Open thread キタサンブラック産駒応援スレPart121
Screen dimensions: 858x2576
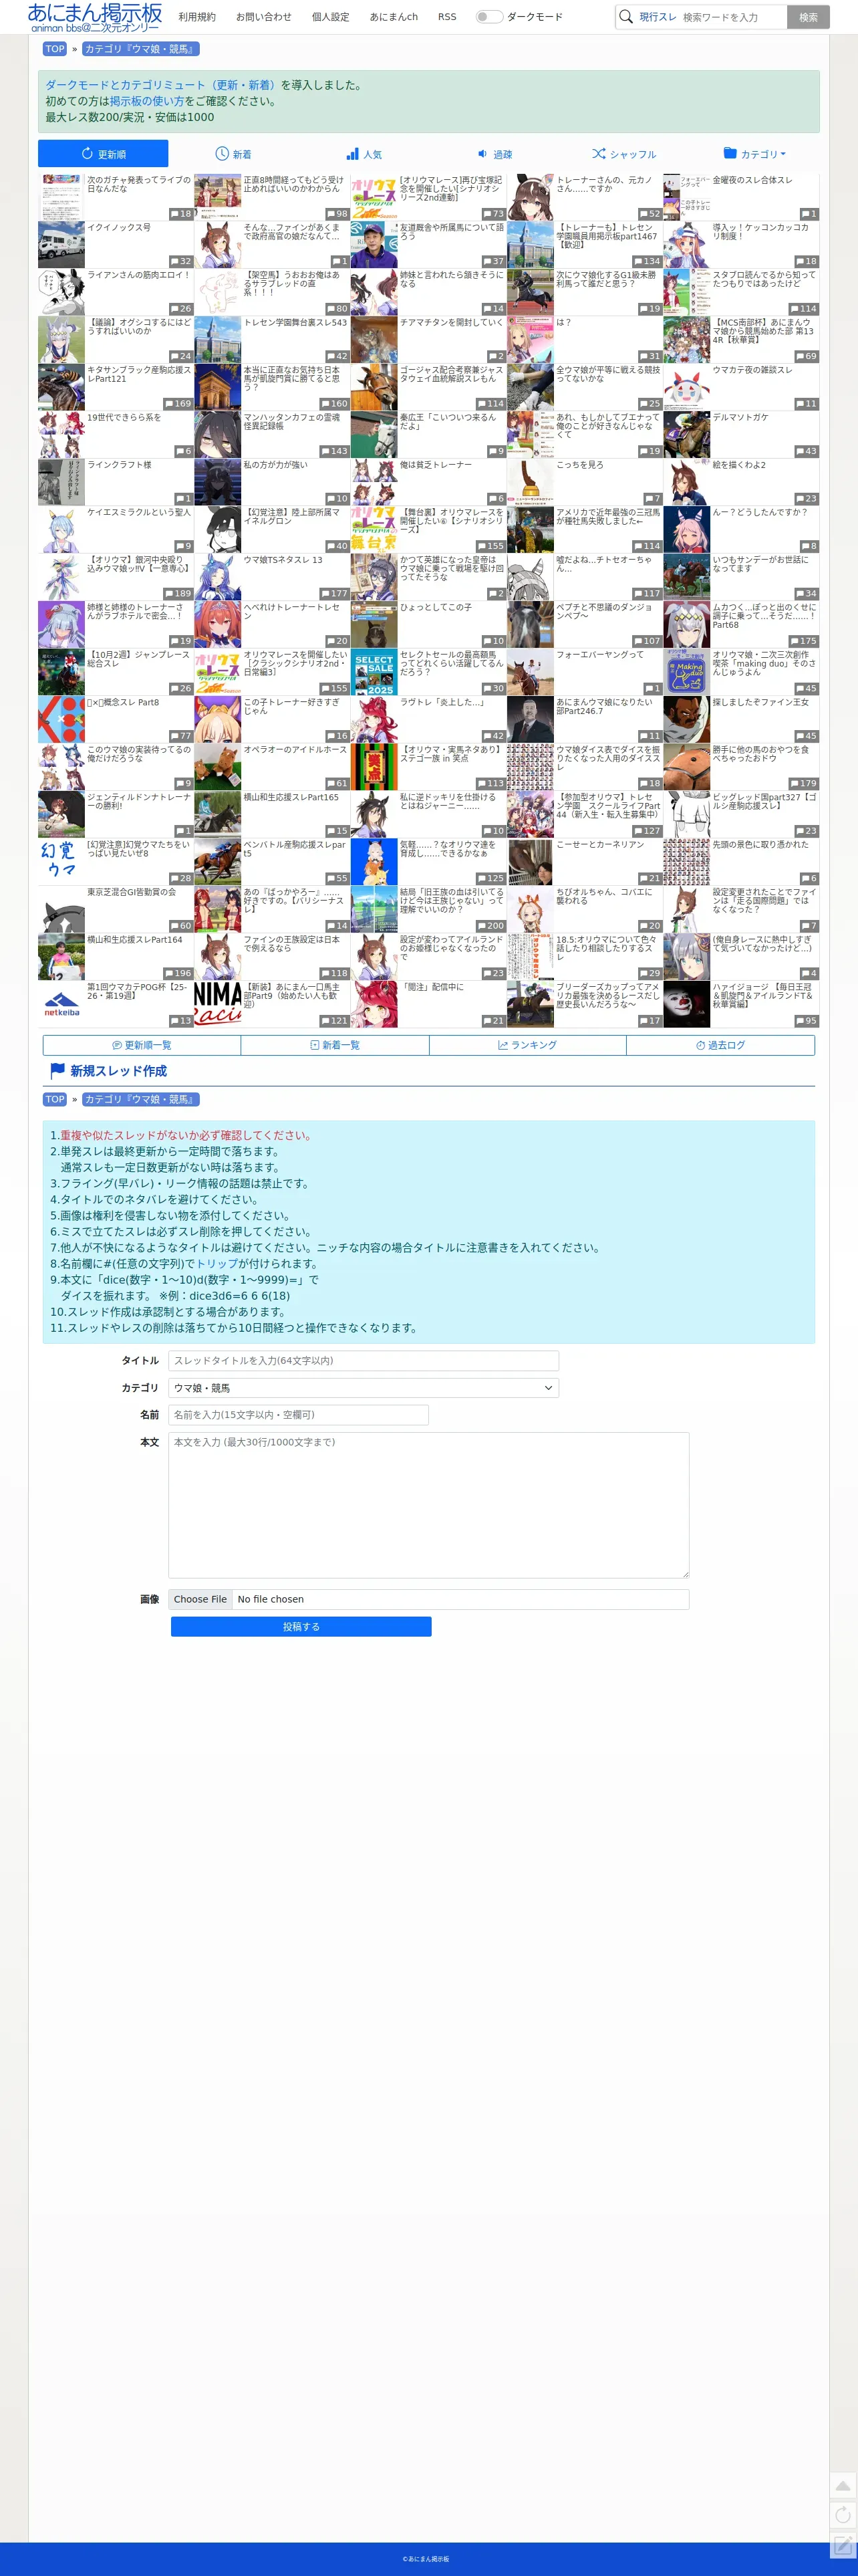tap(139, 375)
